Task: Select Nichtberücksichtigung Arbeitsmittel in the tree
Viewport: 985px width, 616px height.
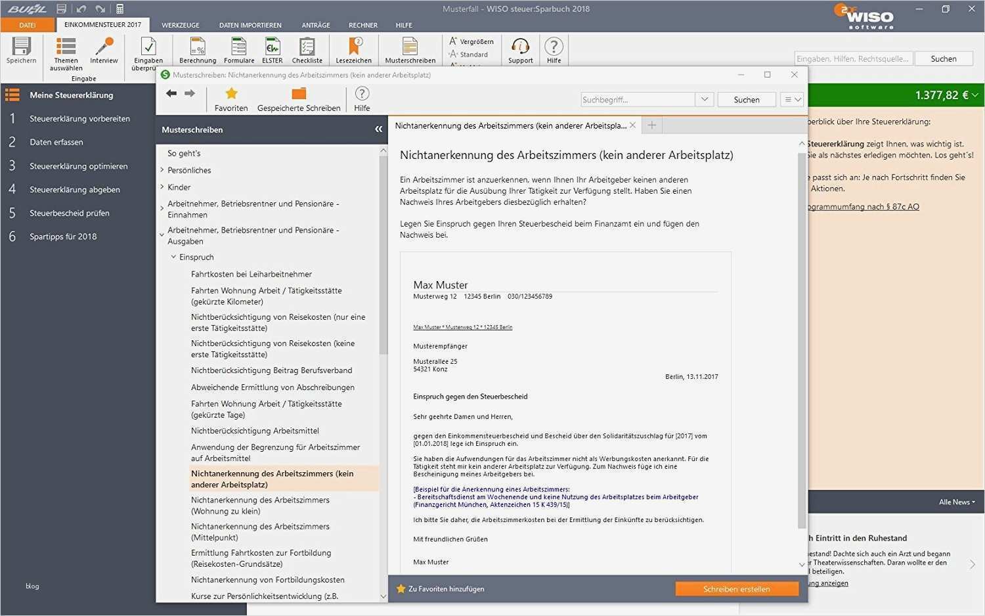Action: click(x=255, y=431)
